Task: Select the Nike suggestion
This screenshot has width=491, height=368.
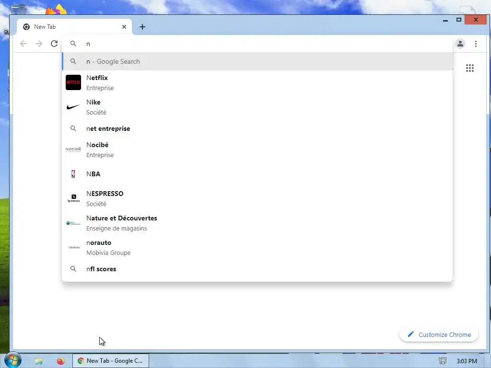Action: [257, 107]
